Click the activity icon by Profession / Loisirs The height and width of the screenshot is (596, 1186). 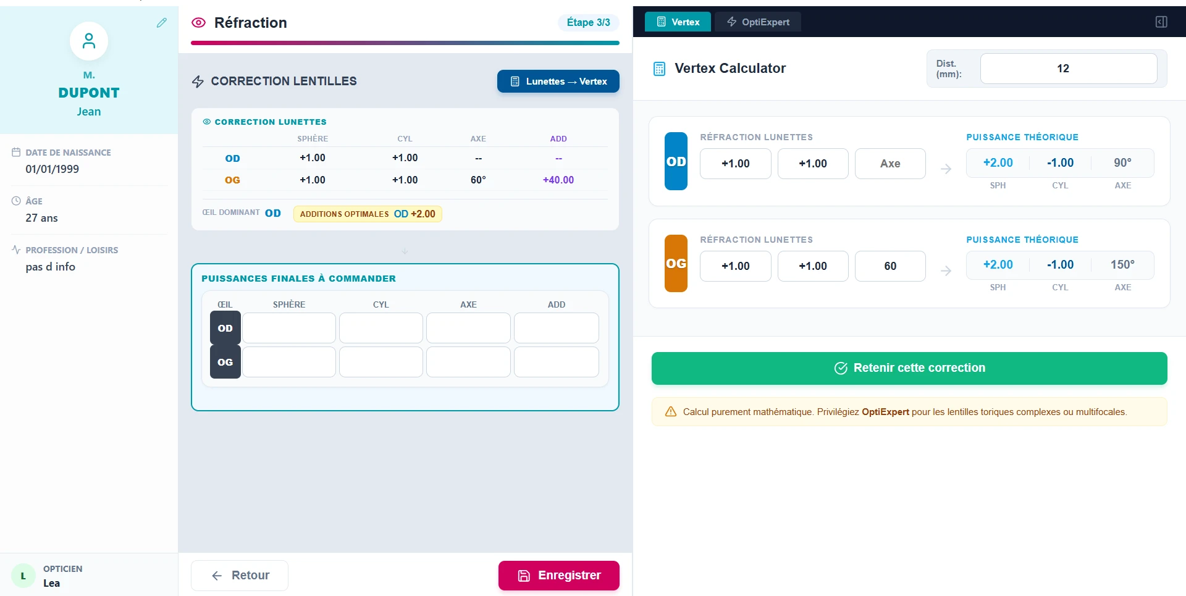[x=16, y=250]
